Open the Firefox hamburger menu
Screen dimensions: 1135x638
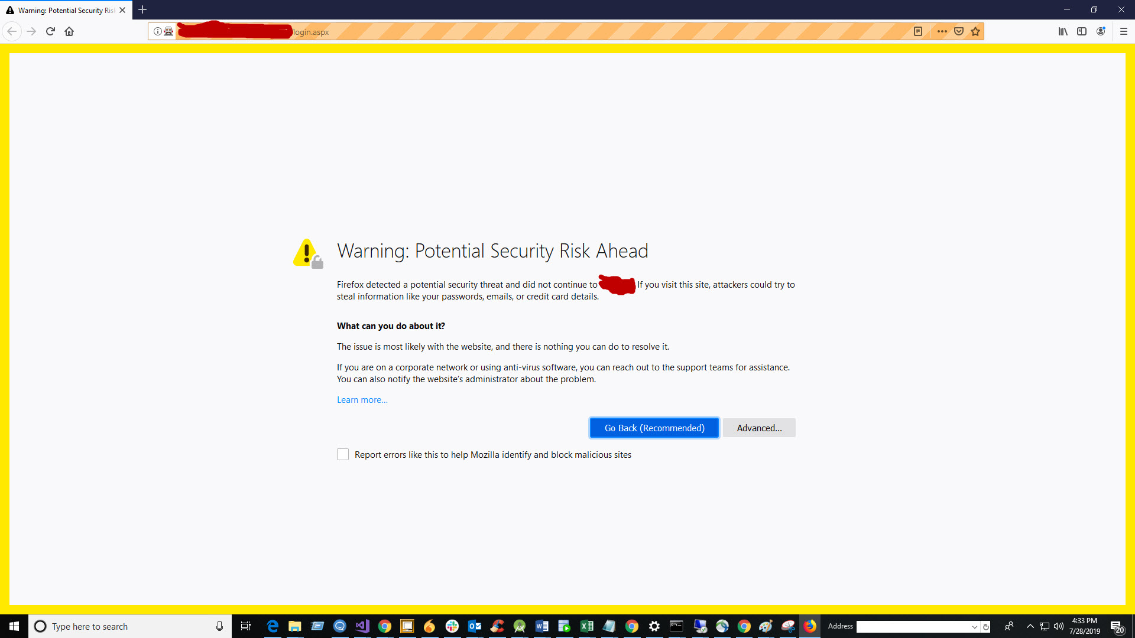(1123, 31)
